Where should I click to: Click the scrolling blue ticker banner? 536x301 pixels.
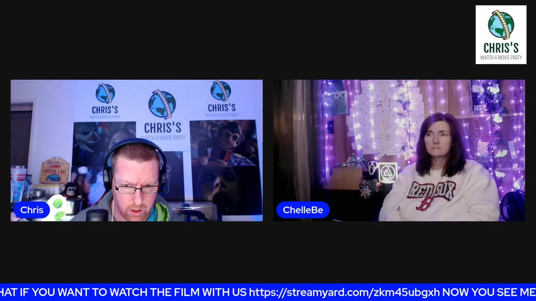[x=268, y=292]
